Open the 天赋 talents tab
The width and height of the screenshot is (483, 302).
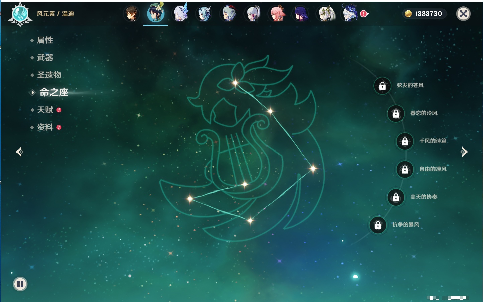(x=45, y=110)
